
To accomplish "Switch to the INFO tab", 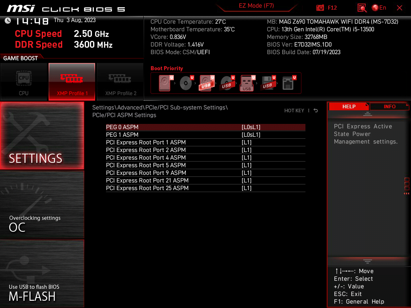I will point(389,106).
